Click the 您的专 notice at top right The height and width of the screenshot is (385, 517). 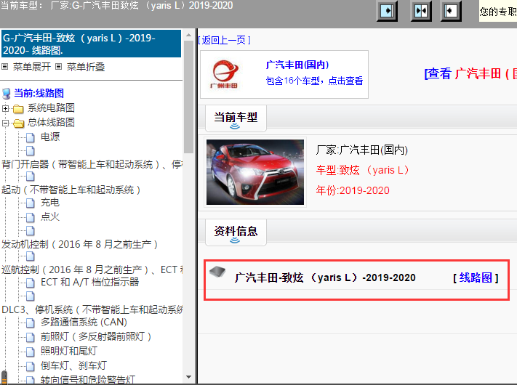[498, 12]
